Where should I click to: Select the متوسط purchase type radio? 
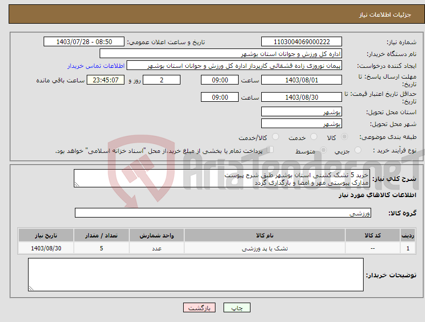(323, 150)
